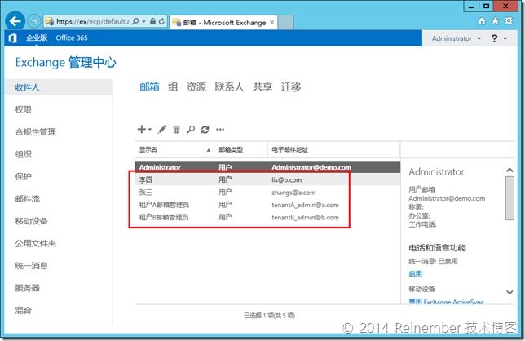Select the 资源 tab
This screenshot has height=341, width=525.
tap(196, 87)
